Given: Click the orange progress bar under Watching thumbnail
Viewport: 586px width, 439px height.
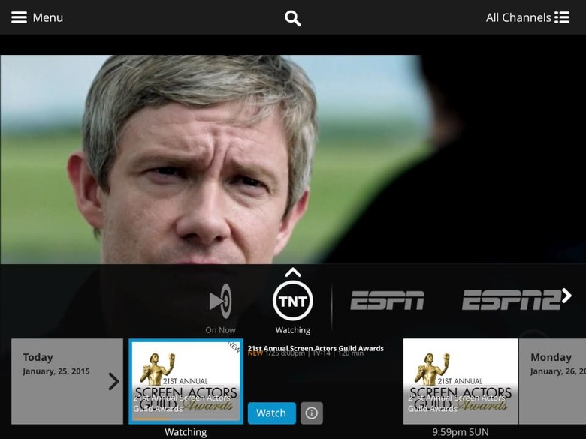Looking at the screenshot, I should point(152,419).
